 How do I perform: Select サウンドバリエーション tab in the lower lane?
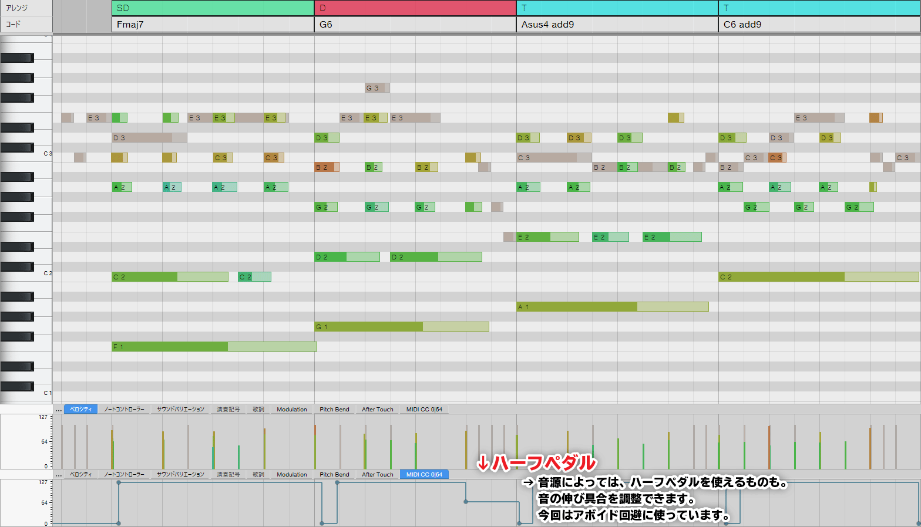(180, 474)
